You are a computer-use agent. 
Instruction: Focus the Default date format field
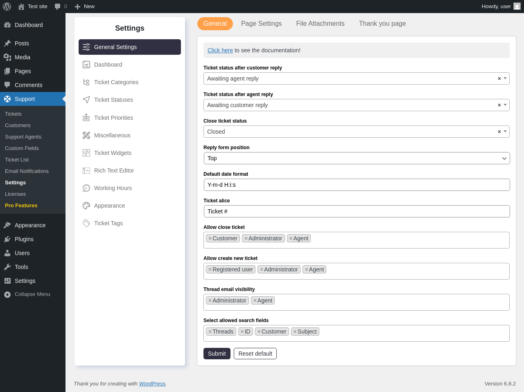pos(357,185)
